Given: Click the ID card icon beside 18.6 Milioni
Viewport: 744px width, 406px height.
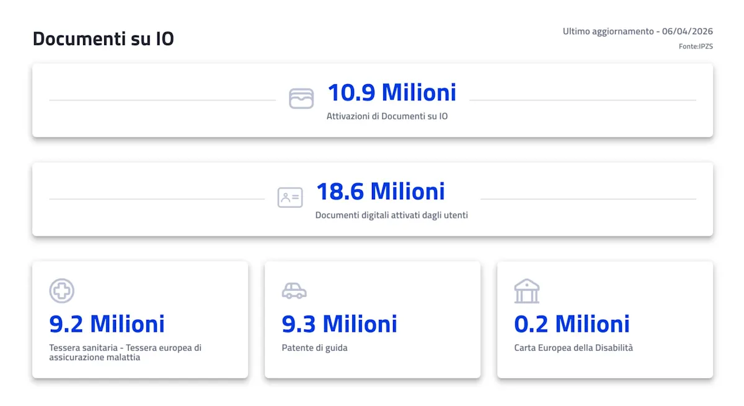Looking at the screenshot, I should tap(290, 197).
